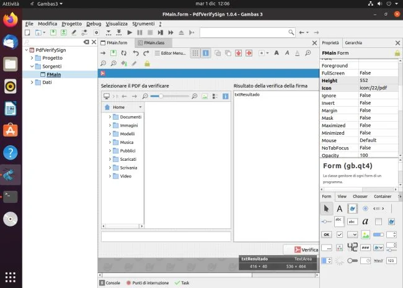Expand the Scaricati folder in file chooser
Viewport: 403px width, 288px height.
pos(110,159)
